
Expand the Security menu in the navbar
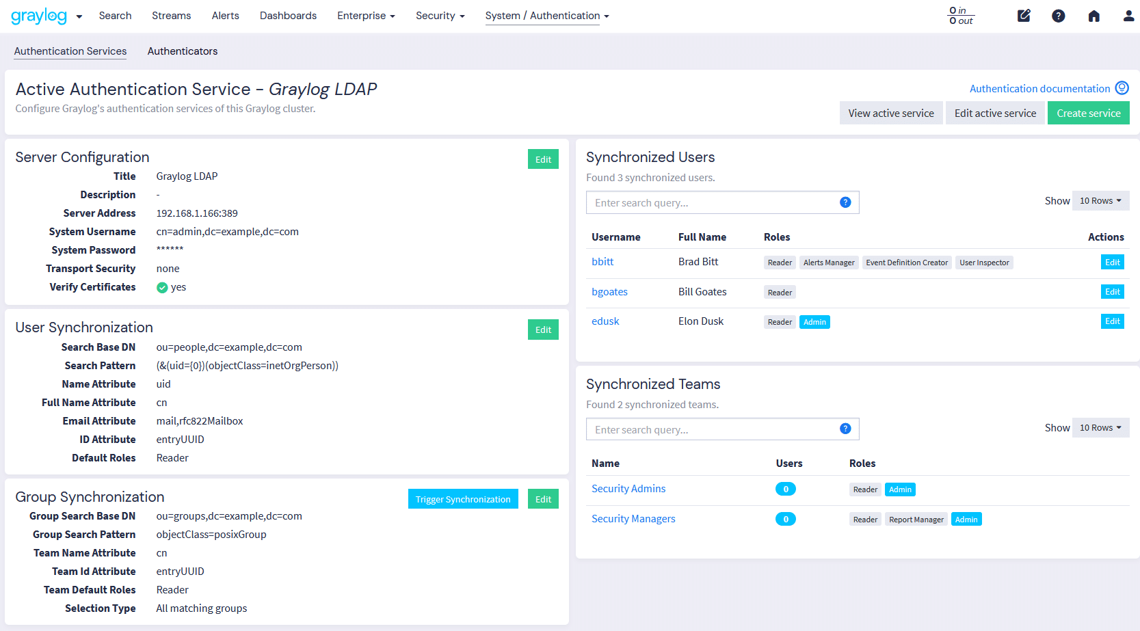pyautogui.click(x=440, y=15)
